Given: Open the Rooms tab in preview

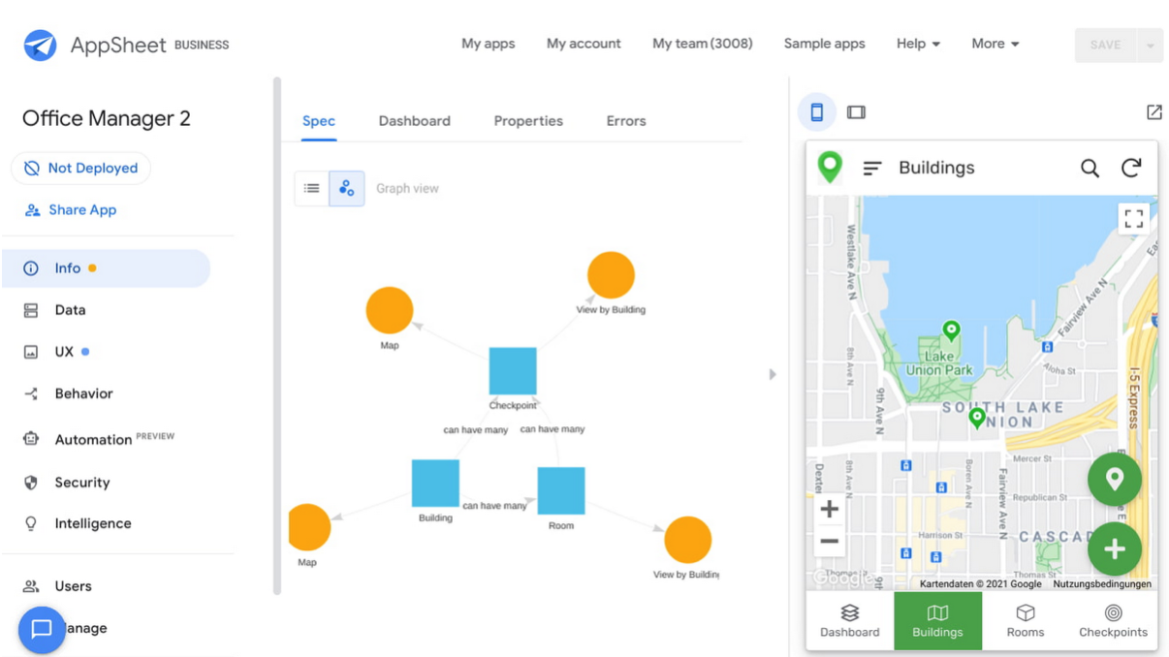Looking at the screenshot, I should [x=1026, y=621].
